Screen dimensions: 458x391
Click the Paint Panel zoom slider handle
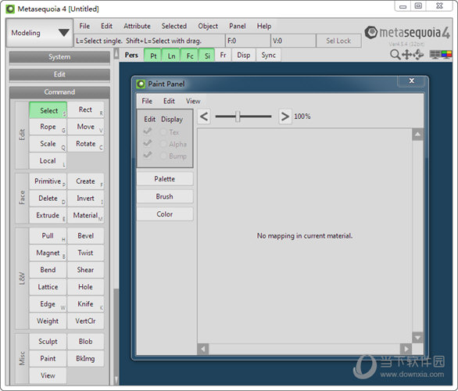point(238,117)
